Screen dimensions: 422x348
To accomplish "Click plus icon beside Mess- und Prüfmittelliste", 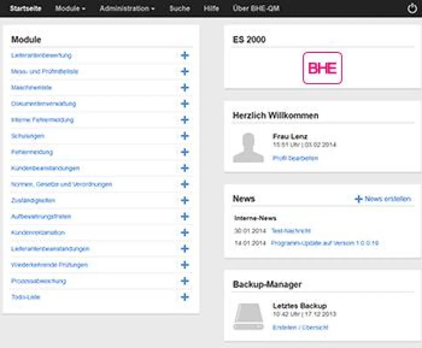I will tap(185, 71).
